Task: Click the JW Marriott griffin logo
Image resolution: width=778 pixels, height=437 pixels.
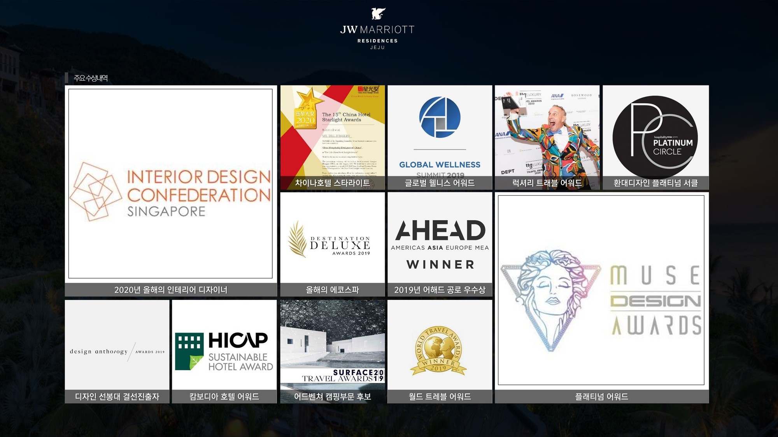Action: point(378,14)
